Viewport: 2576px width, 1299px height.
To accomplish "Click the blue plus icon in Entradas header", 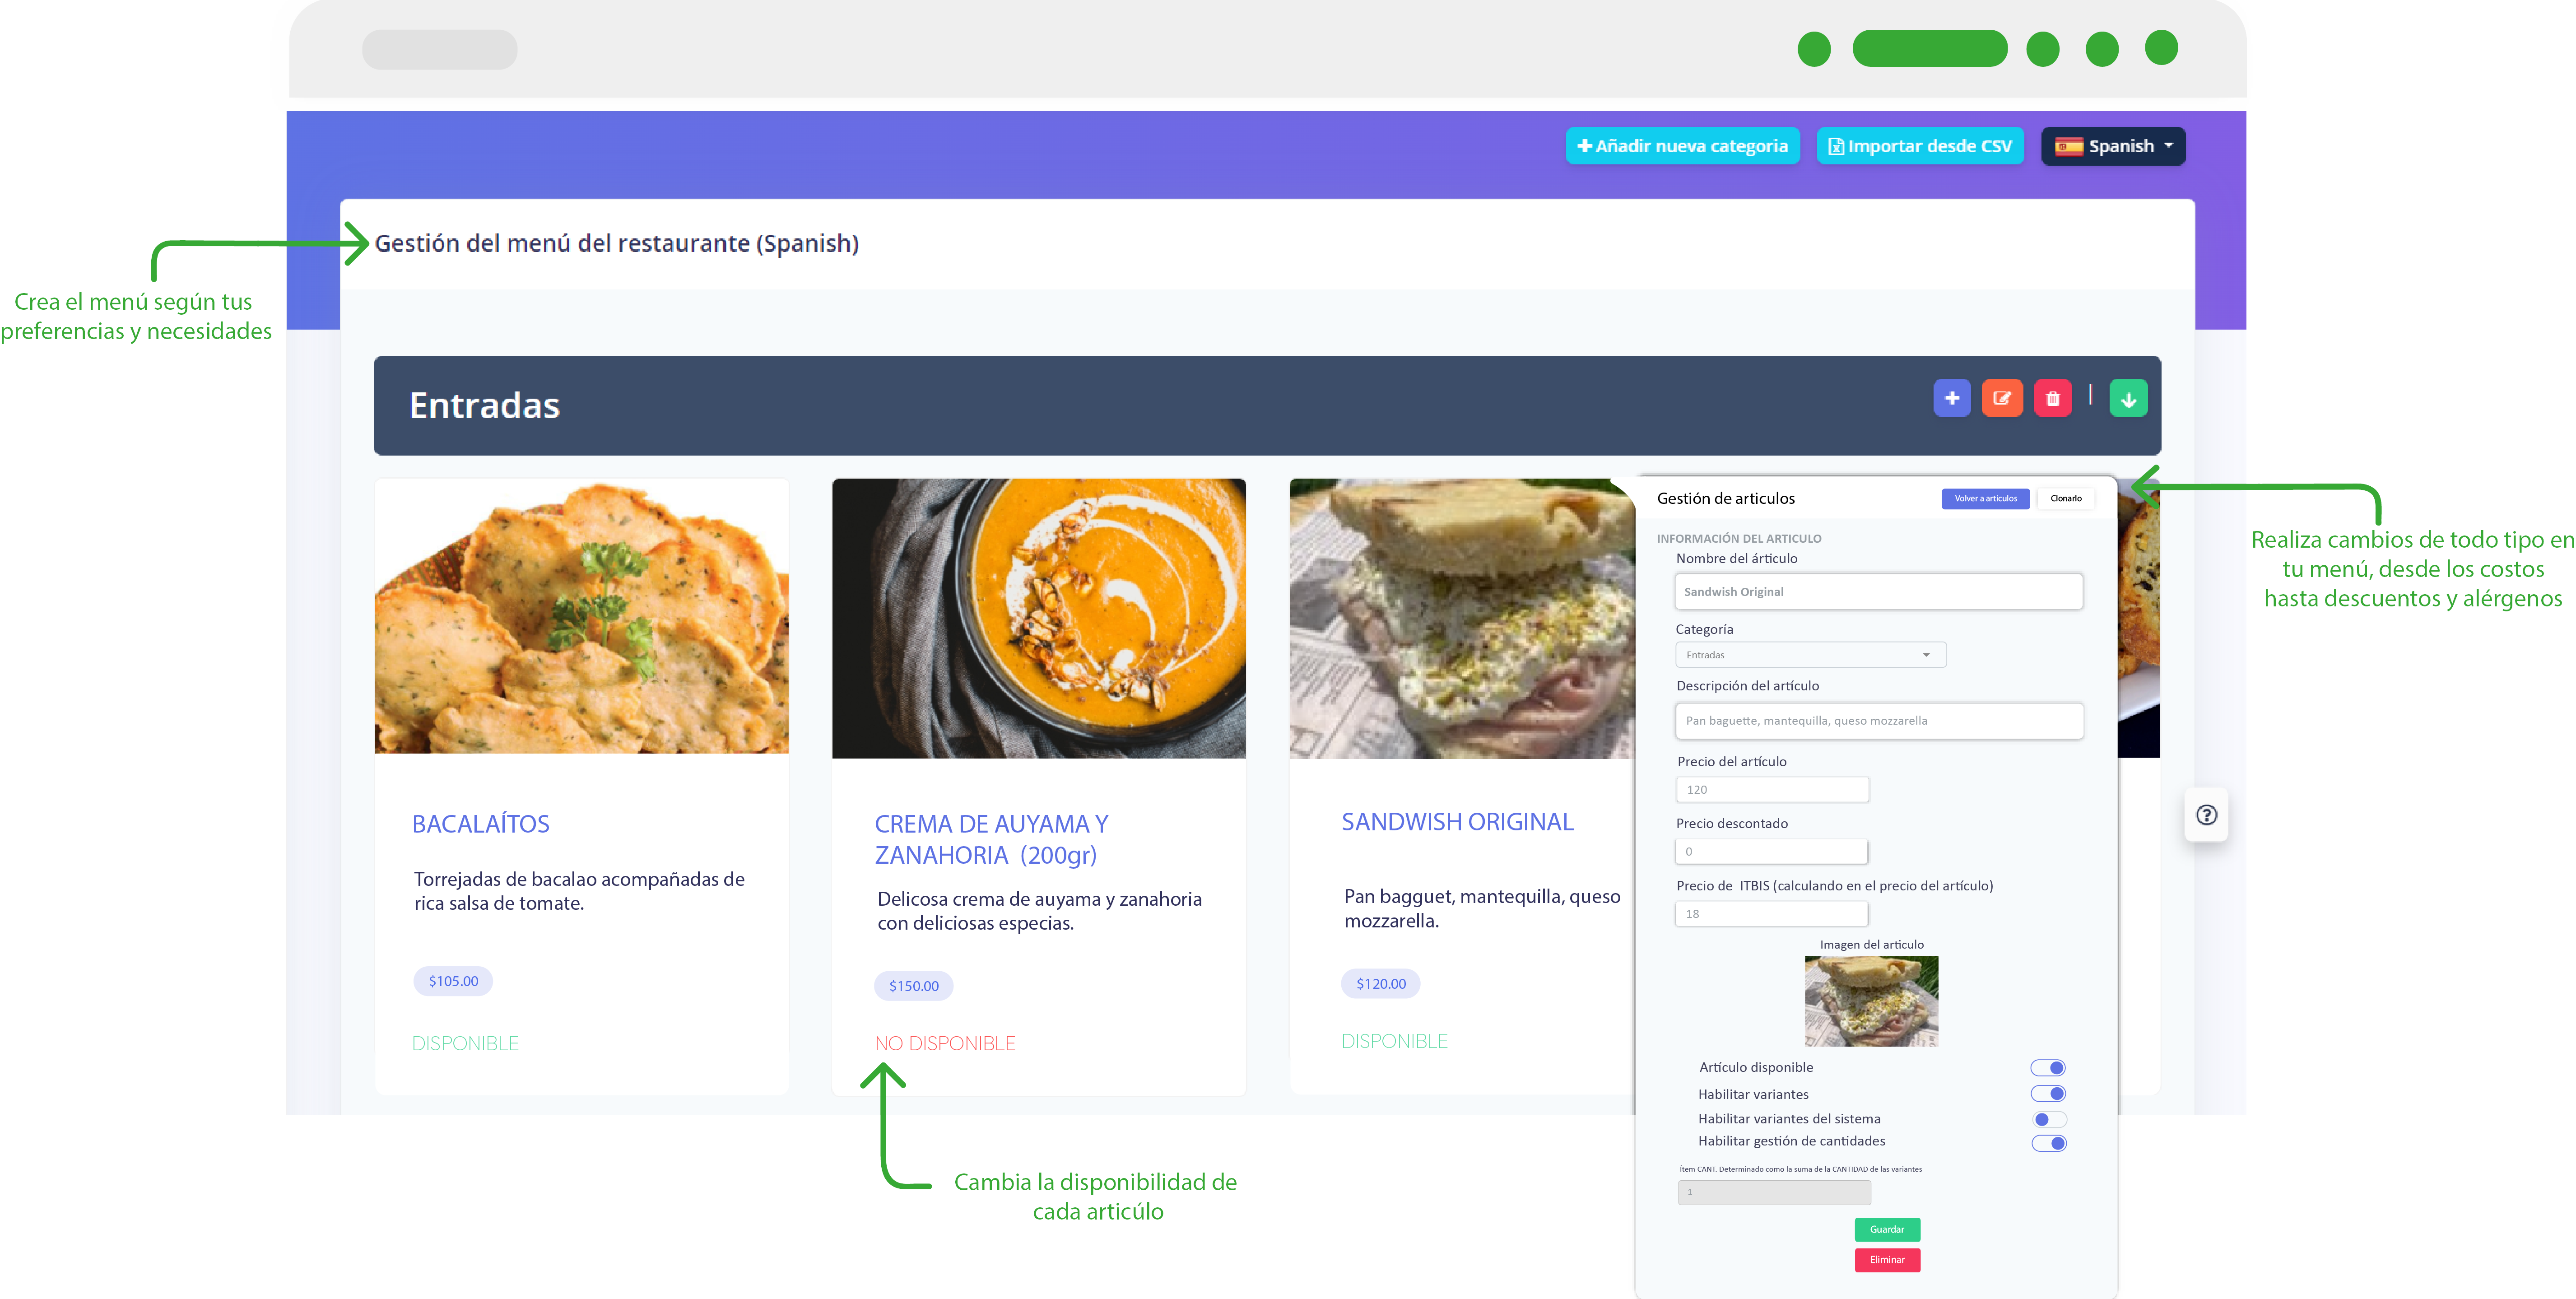I will (1951, 398).
